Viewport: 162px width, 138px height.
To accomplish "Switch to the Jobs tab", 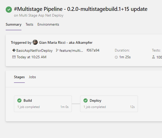I will pyautogui.click(x=32, y=77).
